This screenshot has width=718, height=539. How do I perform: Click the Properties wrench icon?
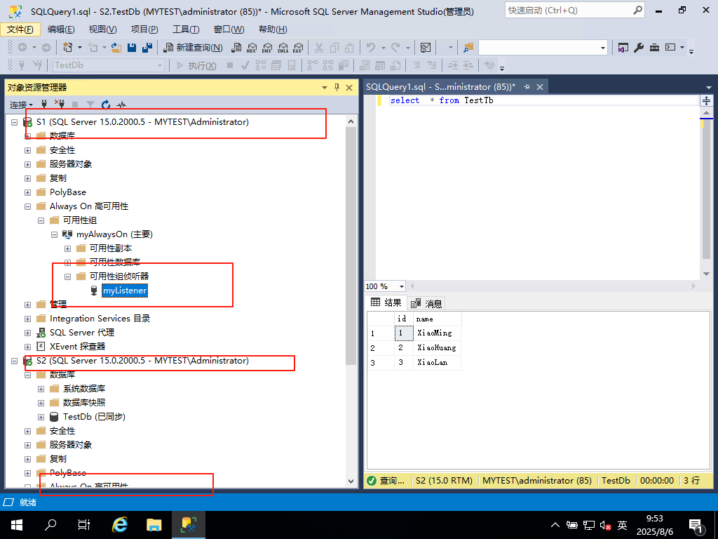[x=638, y=47]
